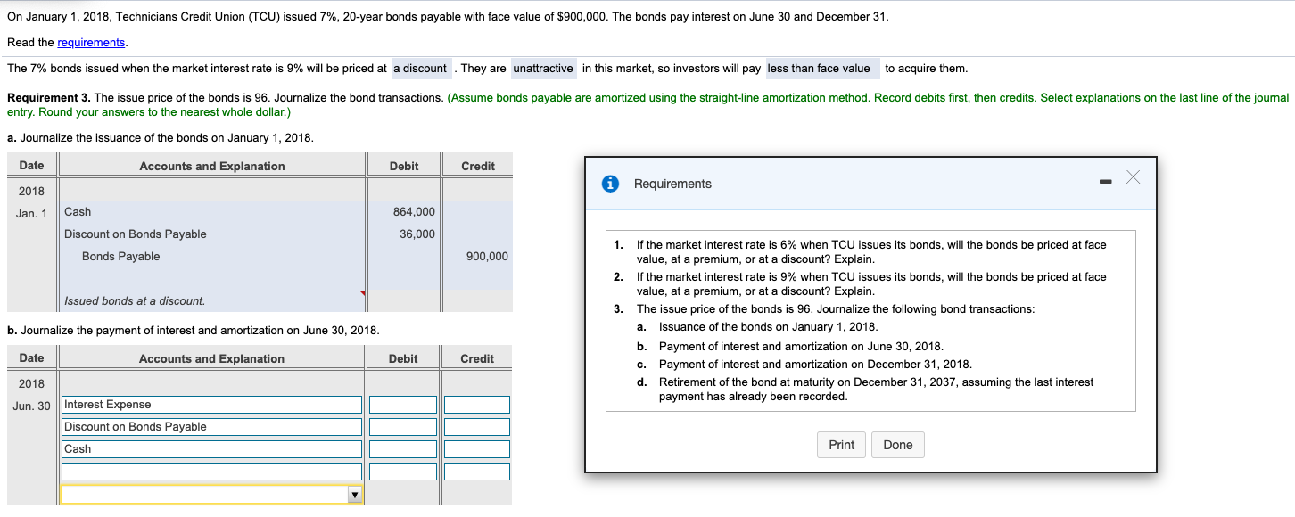Click the blue info icon on Requirements dialog

(609, 183)
